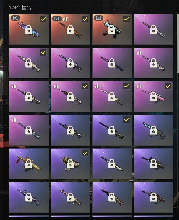This screenshot has height=220, width=179.
Task: Click lock on blue Lv.1 submachine gun
Action: coord(112,29)
